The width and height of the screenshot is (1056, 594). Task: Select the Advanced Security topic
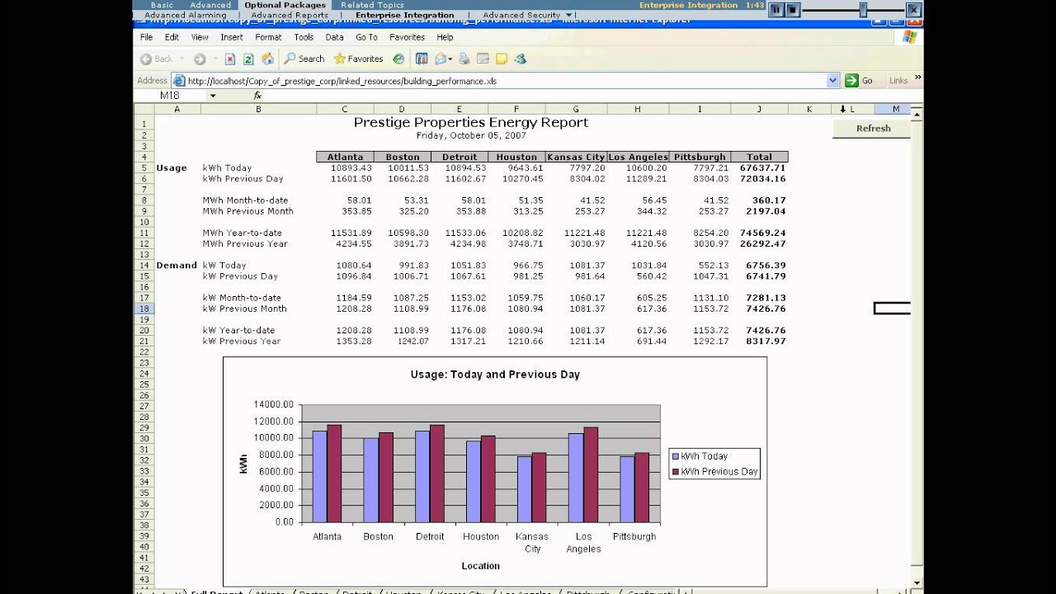(x=523, y=15)
